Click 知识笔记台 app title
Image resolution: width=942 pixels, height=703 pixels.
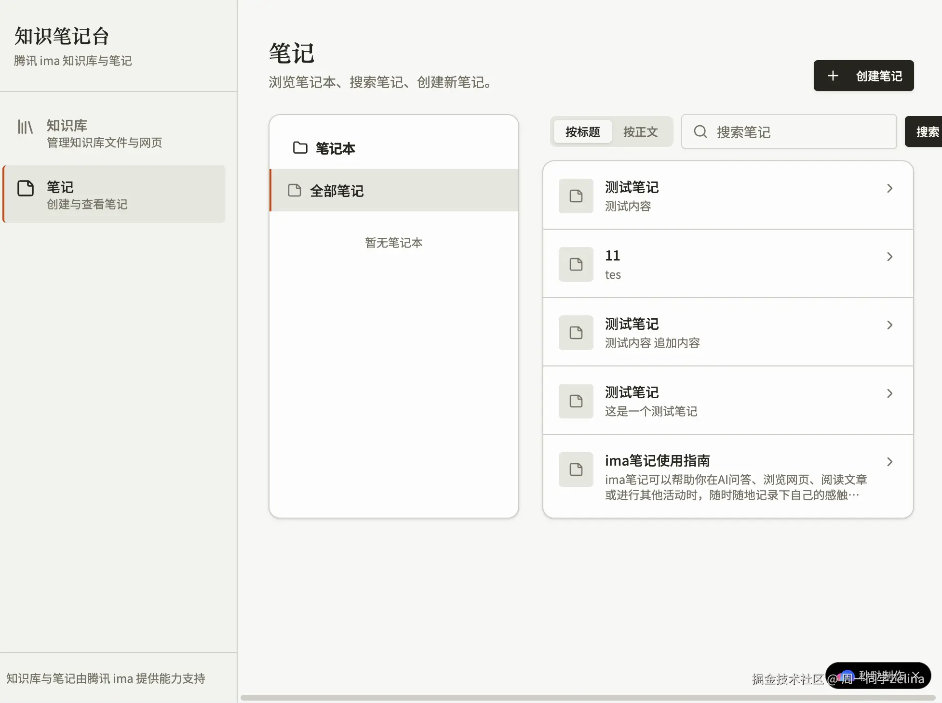point(62,36)
